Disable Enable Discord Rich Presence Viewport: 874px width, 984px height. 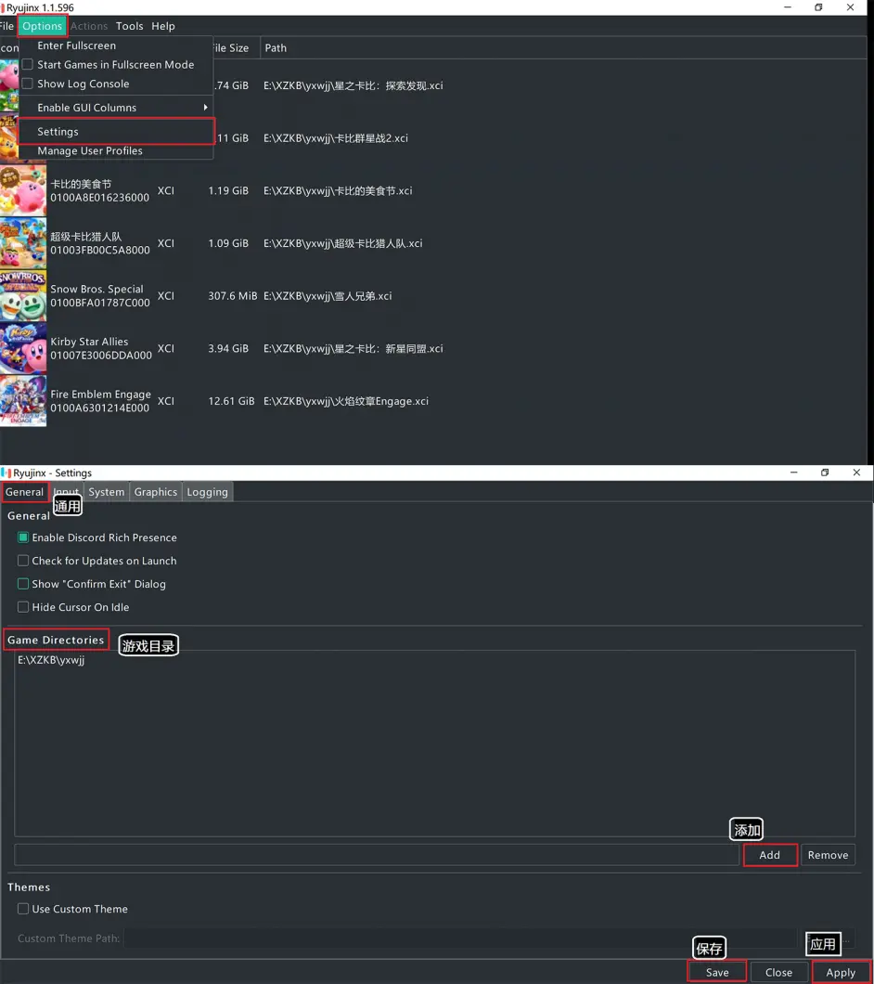[23, 537]
